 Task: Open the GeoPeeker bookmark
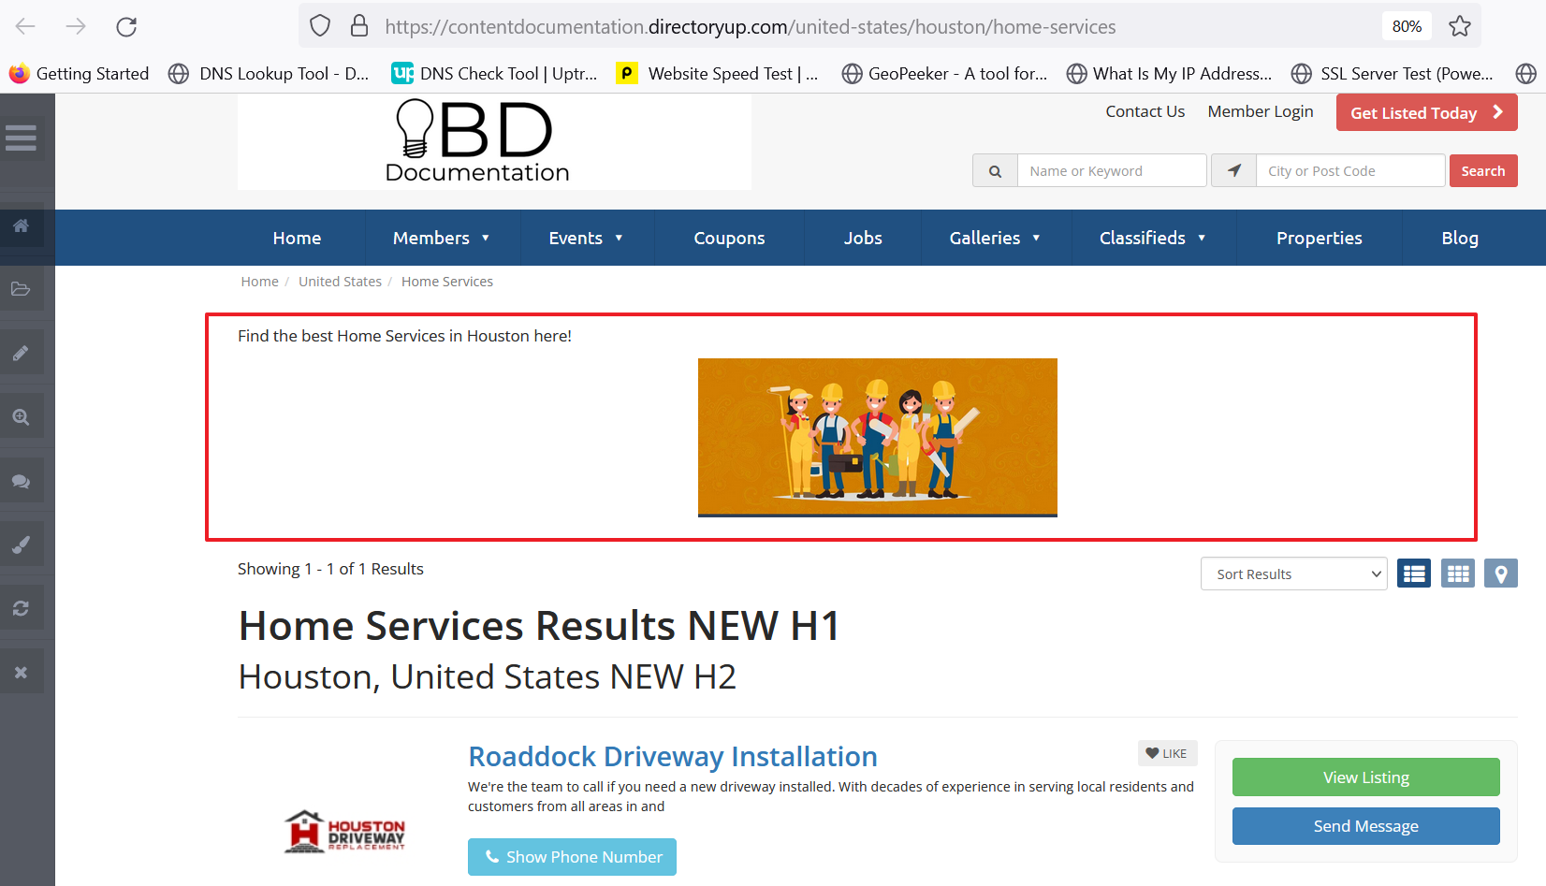click(x=945, y=73)
